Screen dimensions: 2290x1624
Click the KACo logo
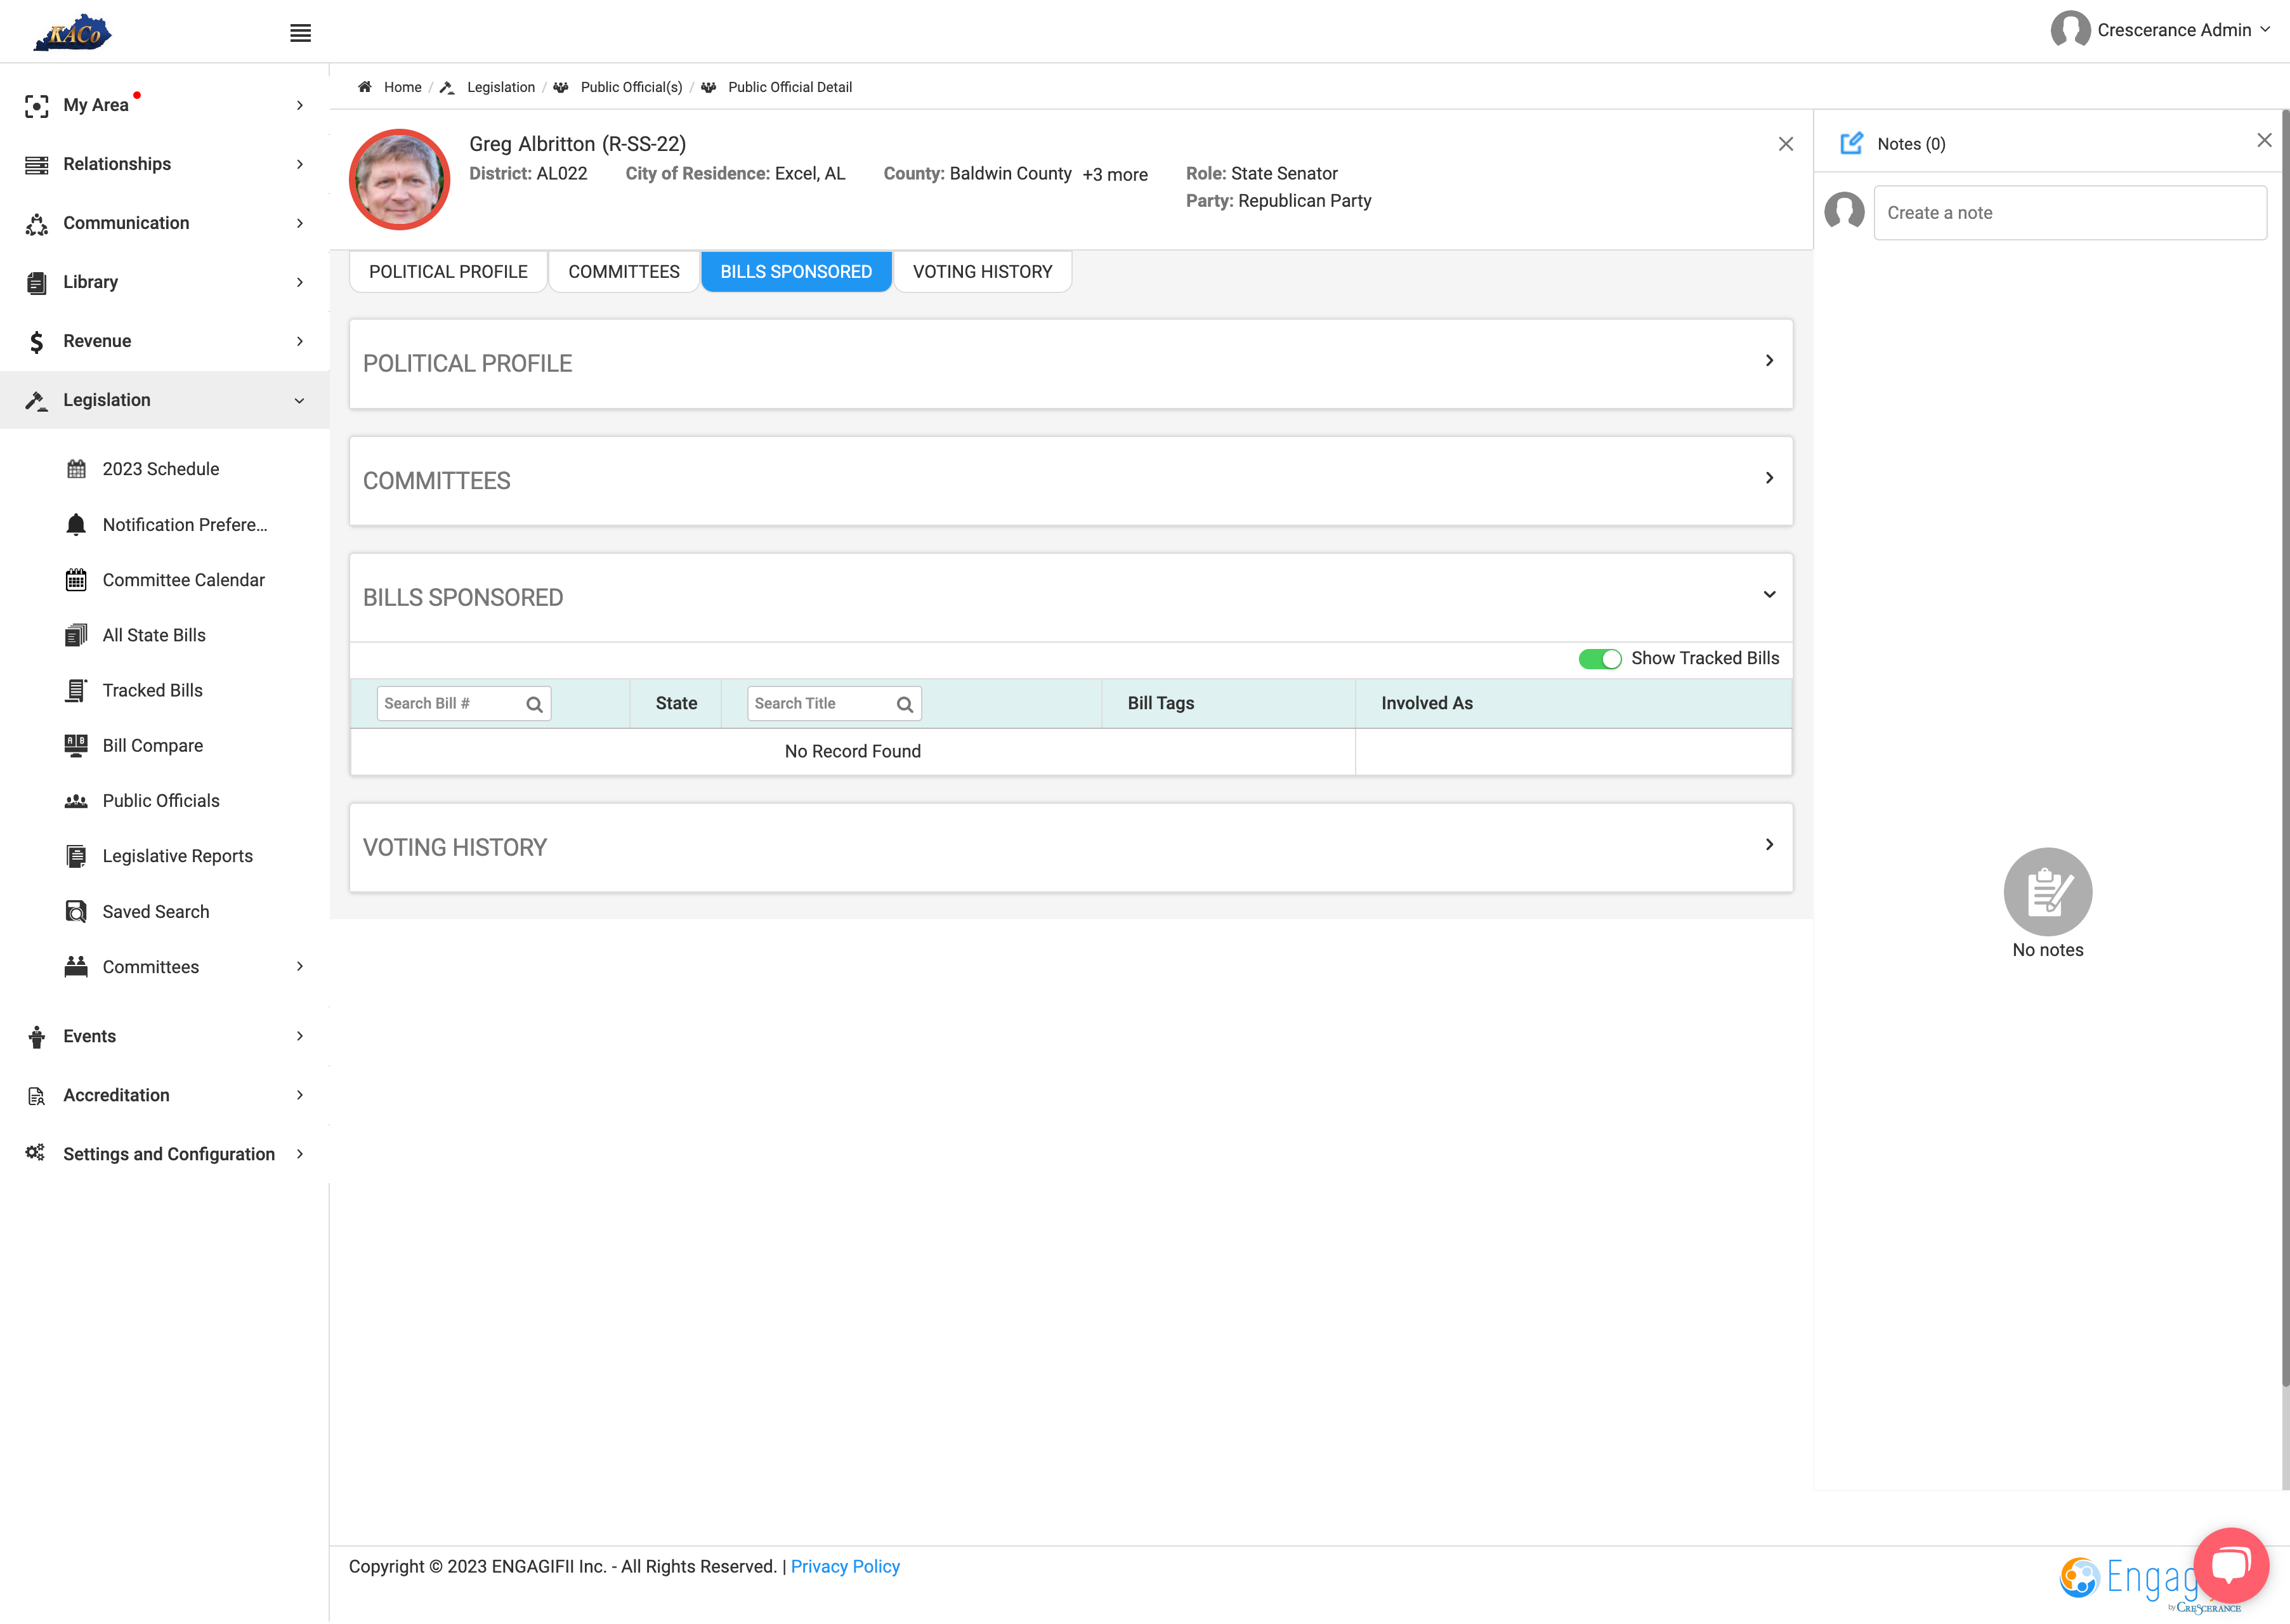point(72,32)
